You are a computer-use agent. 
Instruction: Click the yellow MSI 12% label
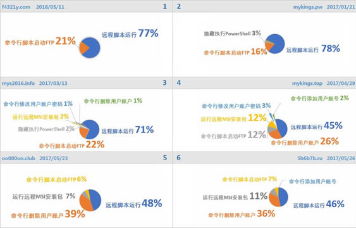click(233, 118)
